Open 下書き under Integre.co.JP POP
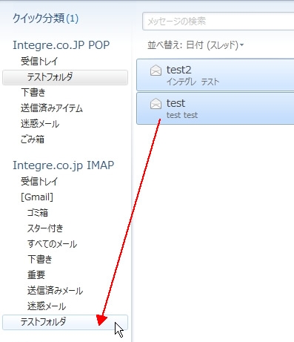 click(x=33, y=93)
